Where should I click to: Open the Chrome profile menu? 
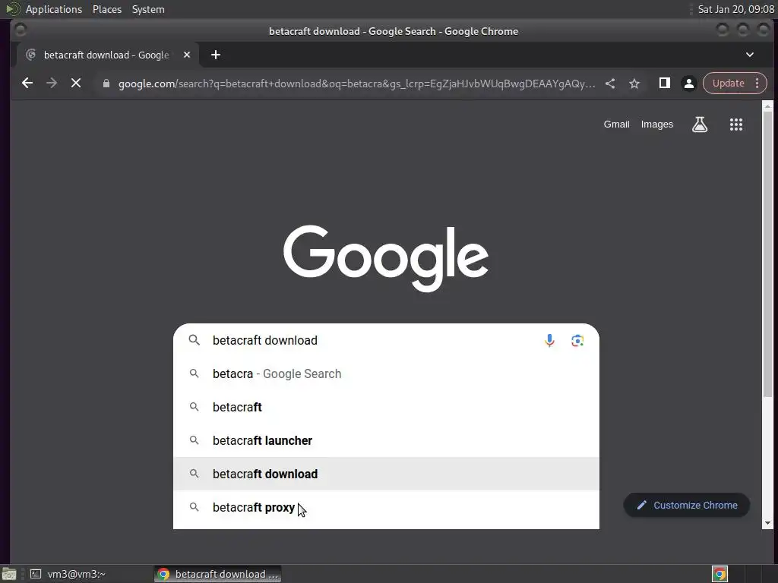(x=688, y=84)
